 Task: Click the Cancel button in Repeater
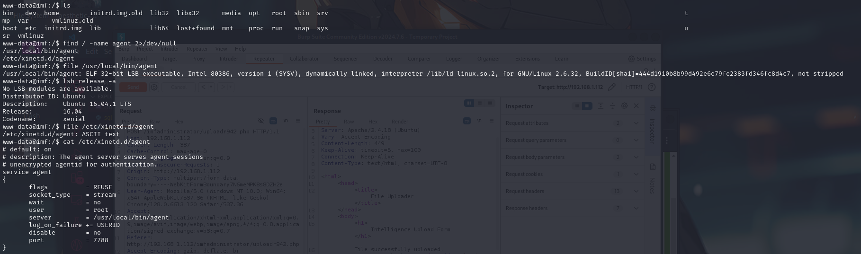tap(179, 87)
